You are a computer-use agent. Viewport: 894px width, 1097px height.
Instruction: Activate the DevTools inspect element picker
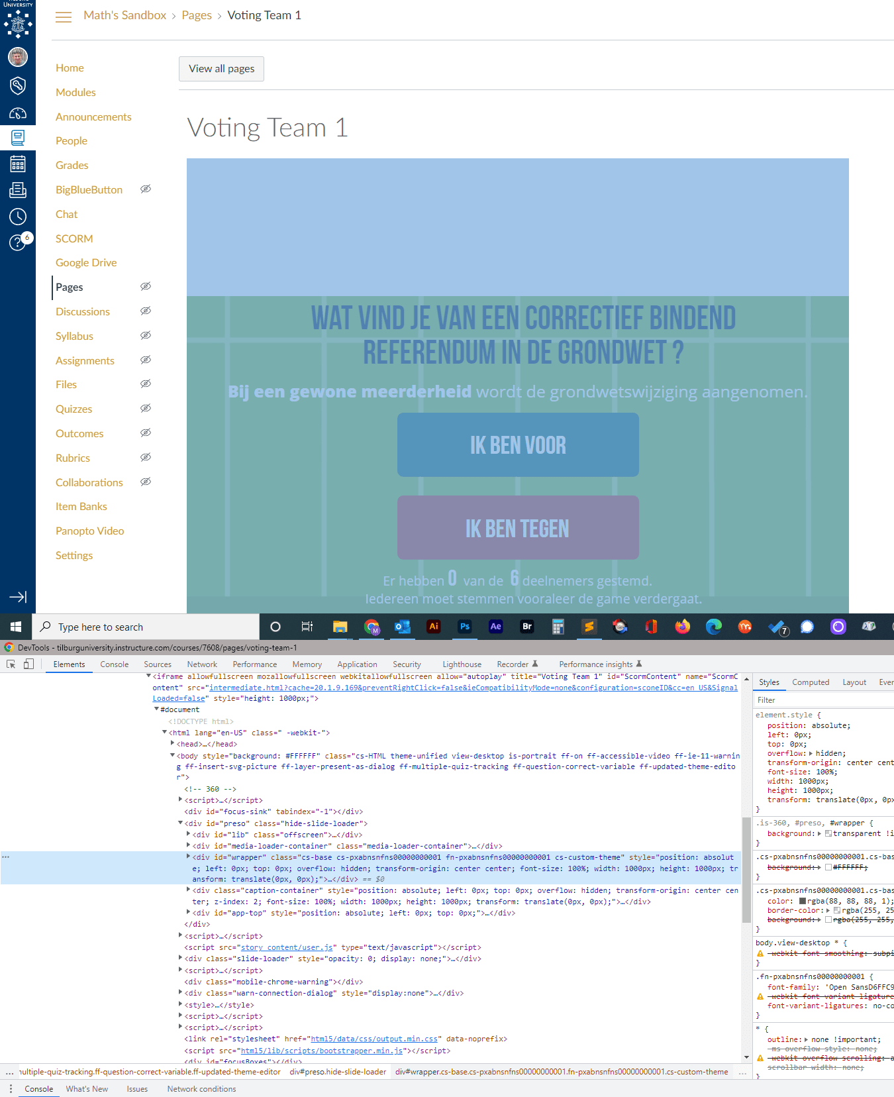11,664
